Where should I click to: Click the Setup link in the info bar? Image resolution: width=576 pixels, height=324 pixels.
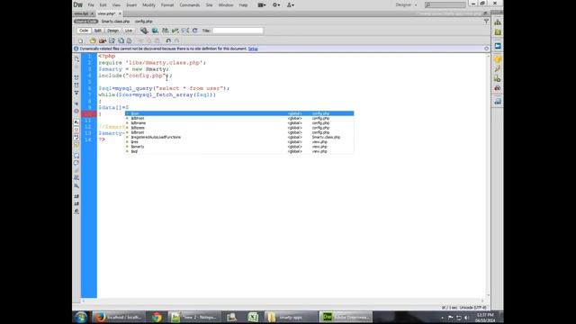pyautogui.click(x=253, y=49)
